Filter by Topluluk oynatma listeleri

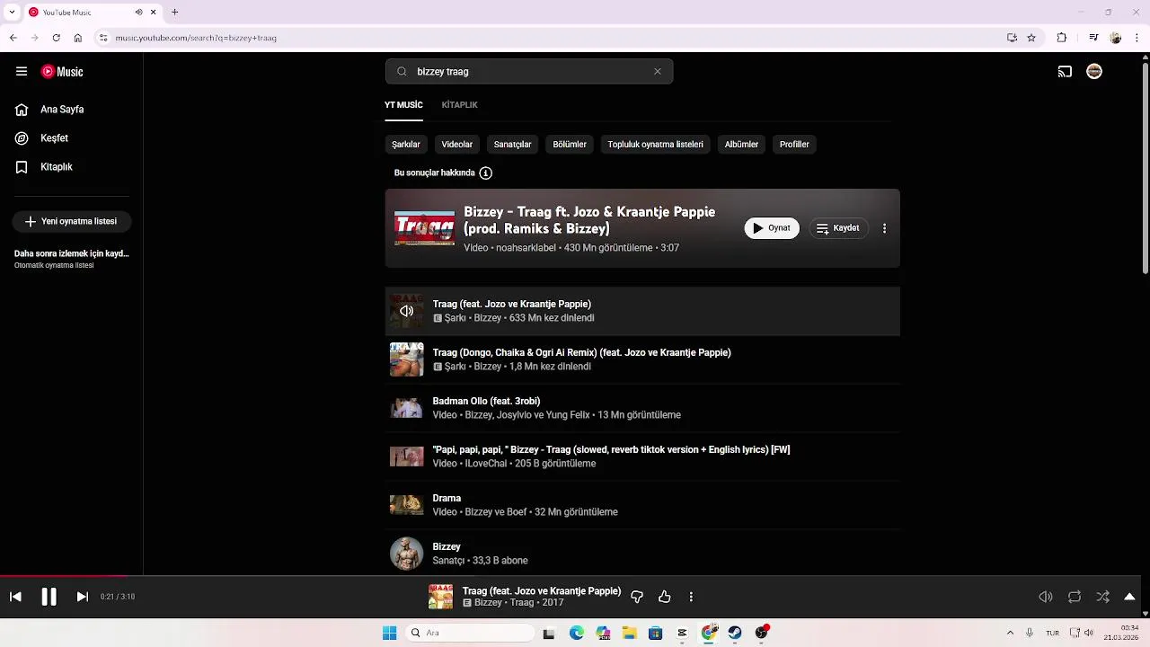click(x=655, y=145)
